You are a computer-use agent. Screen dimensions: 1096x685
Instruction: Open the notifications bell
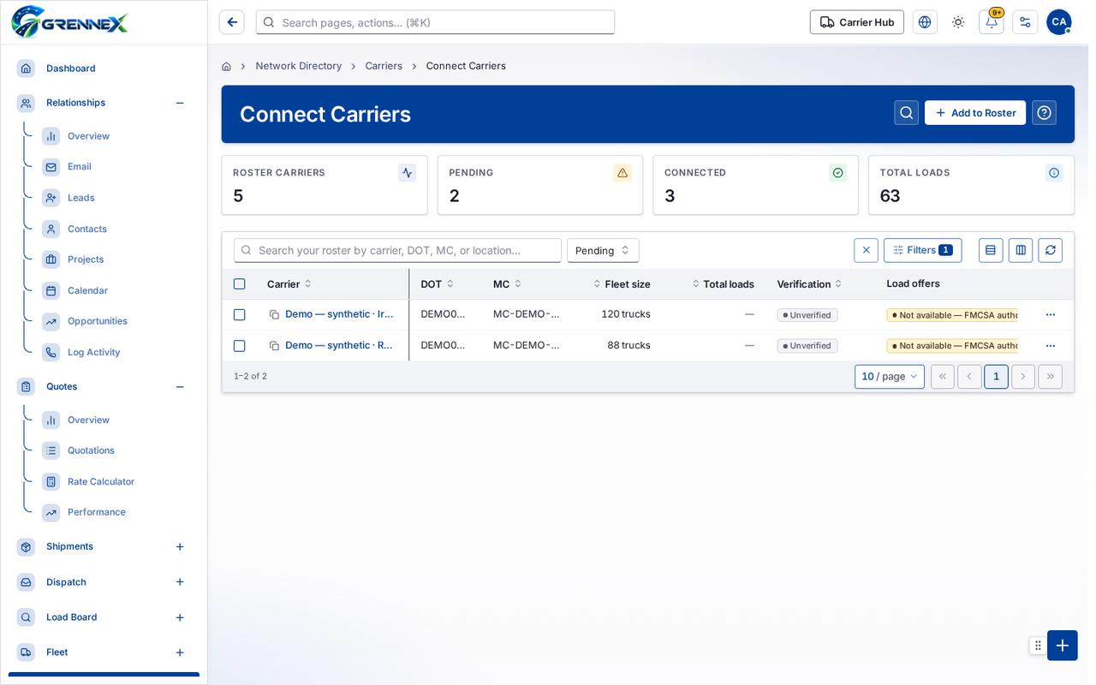[x=992, y=22]
